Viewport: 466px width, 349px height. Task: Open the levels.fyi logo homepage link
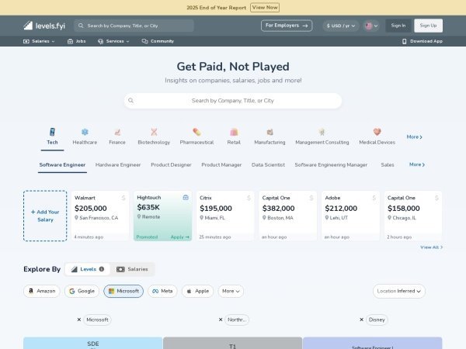44,26
